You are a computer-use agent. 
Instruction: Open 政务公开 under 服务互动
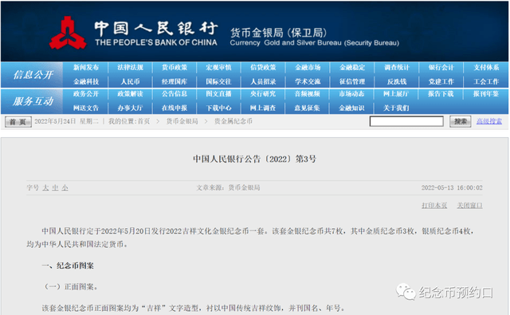coord(85,94)
